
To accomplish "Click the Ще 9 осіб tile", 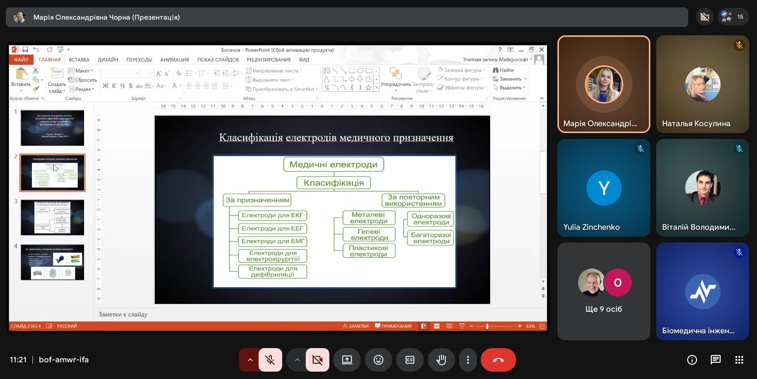I will (x=604, y=291).
